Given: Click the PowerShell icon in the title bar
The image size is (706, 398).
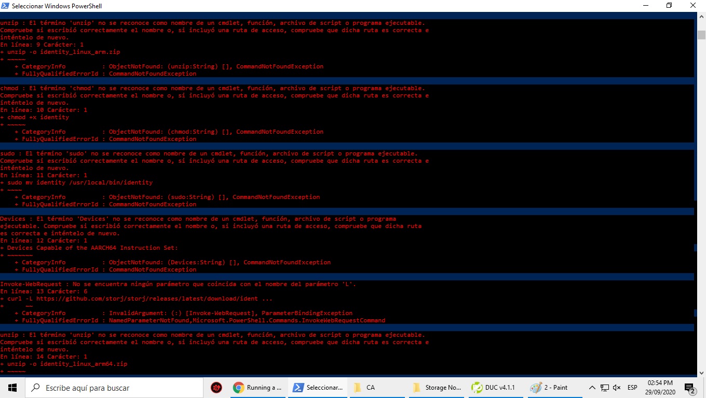Looking at the screenshot, I should [x=5, y=6].
